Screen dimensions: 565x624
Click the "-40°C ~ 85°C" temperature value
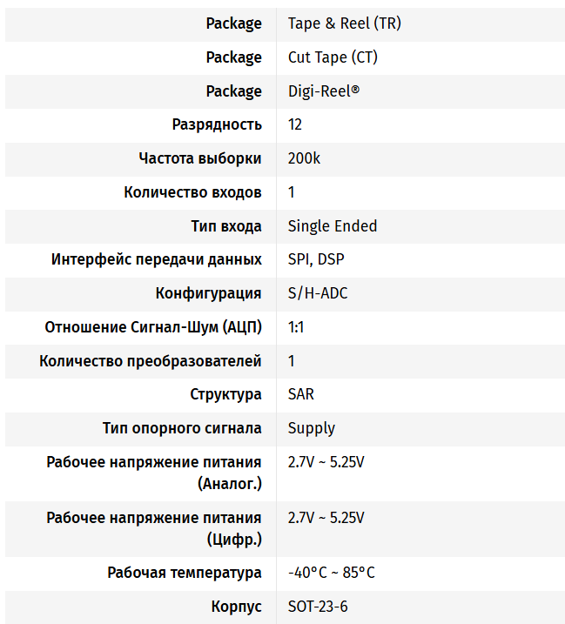(332, 573)
